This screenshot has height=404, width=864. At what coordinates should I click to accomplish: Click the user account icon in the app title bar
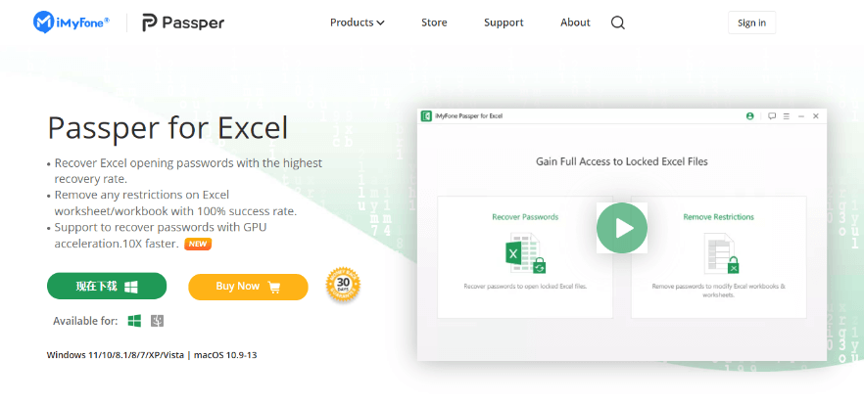point(750,115)
